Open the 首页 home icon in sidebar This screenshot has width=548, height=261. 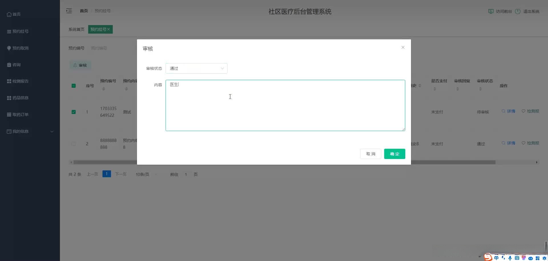click(x=9, y=14)
